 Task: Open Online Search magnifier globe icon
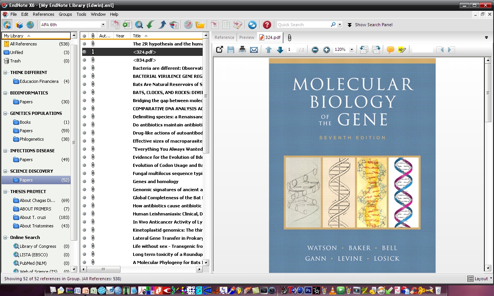point(139,25)
